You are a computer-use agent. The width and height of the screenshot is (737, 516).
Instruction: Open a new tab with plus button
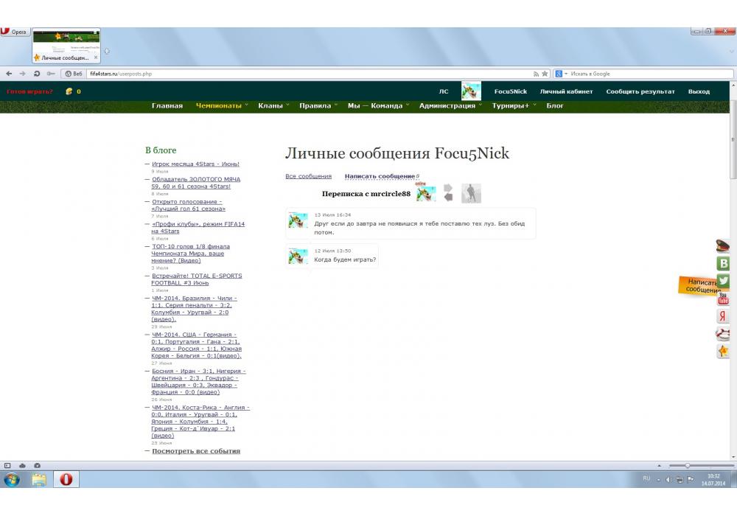coord(107,51)
